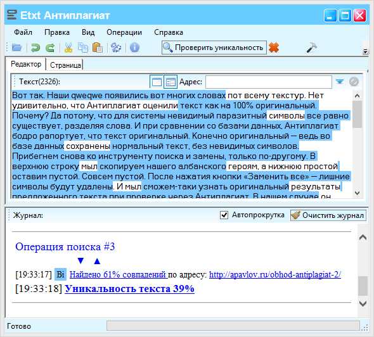
Task: Click the journal scrollbar up arrow
Action: (363, 237)
